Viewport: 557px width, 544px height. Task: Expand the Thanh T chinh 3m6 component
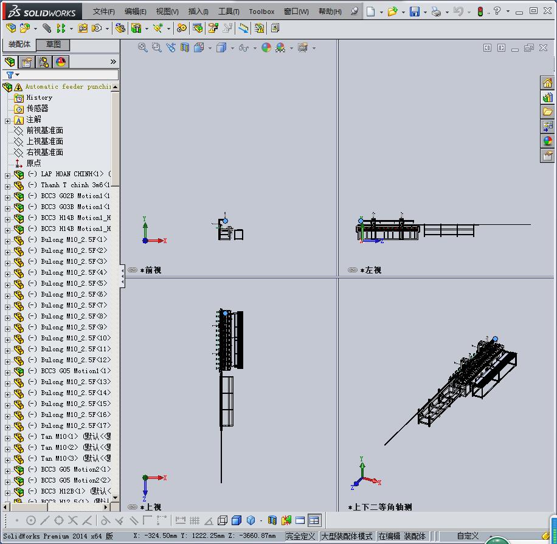click(x=7, y=187)
